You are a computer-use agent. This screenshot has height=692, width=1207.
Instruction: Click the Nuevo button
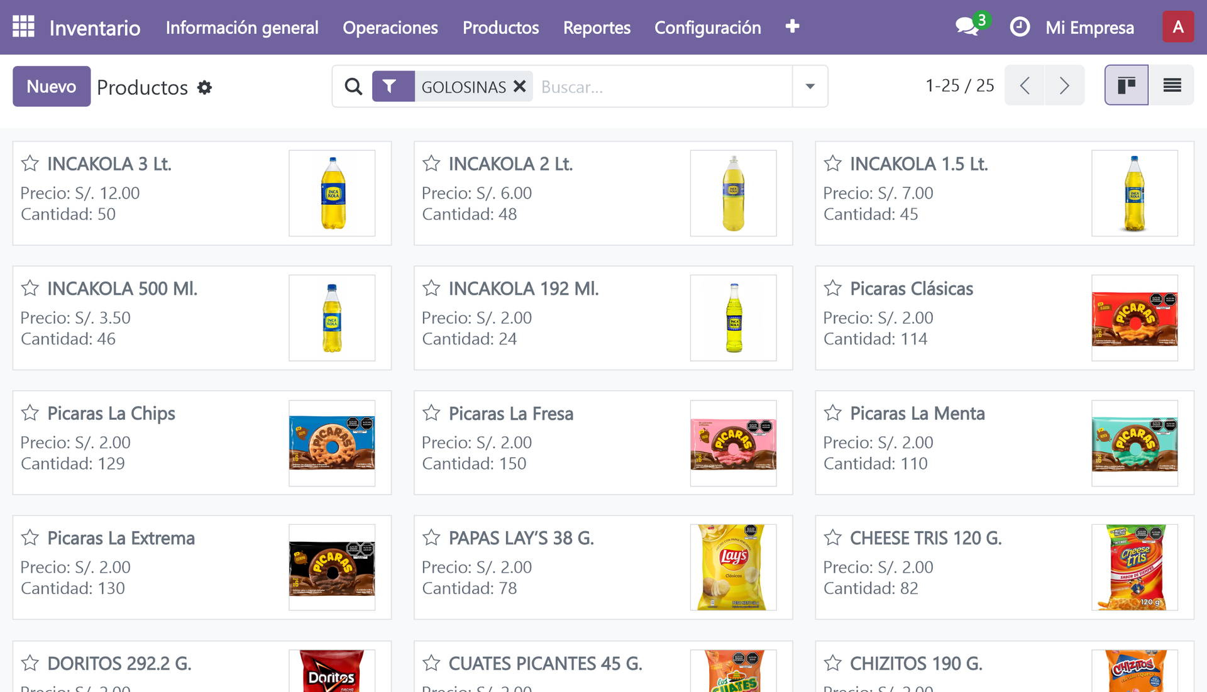click(x=52, y=86)
